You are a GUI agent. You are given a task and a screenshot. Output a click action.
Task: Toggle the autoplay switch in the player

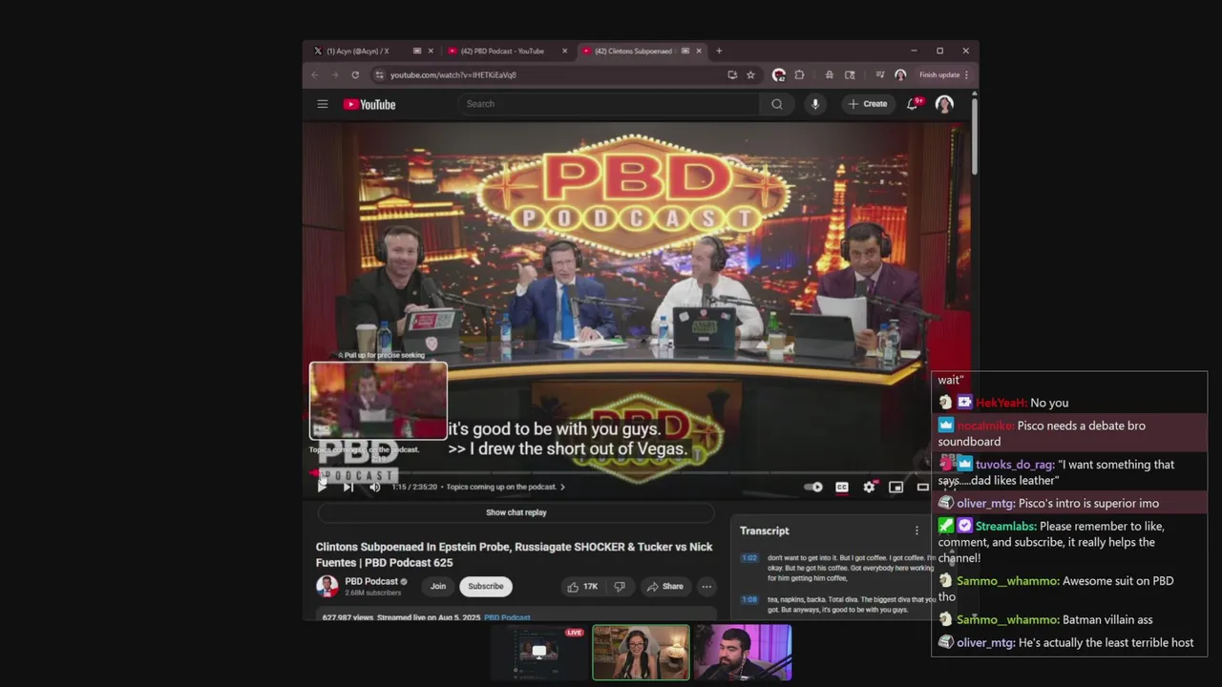click(813, 487)
